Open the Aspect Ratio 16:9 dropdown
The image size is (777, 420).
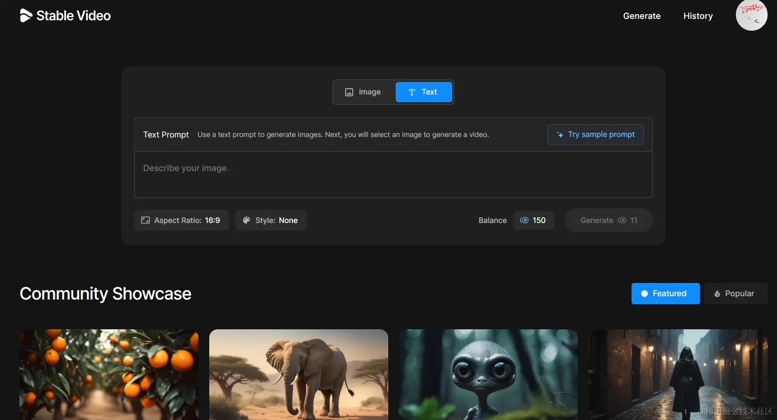181,220
